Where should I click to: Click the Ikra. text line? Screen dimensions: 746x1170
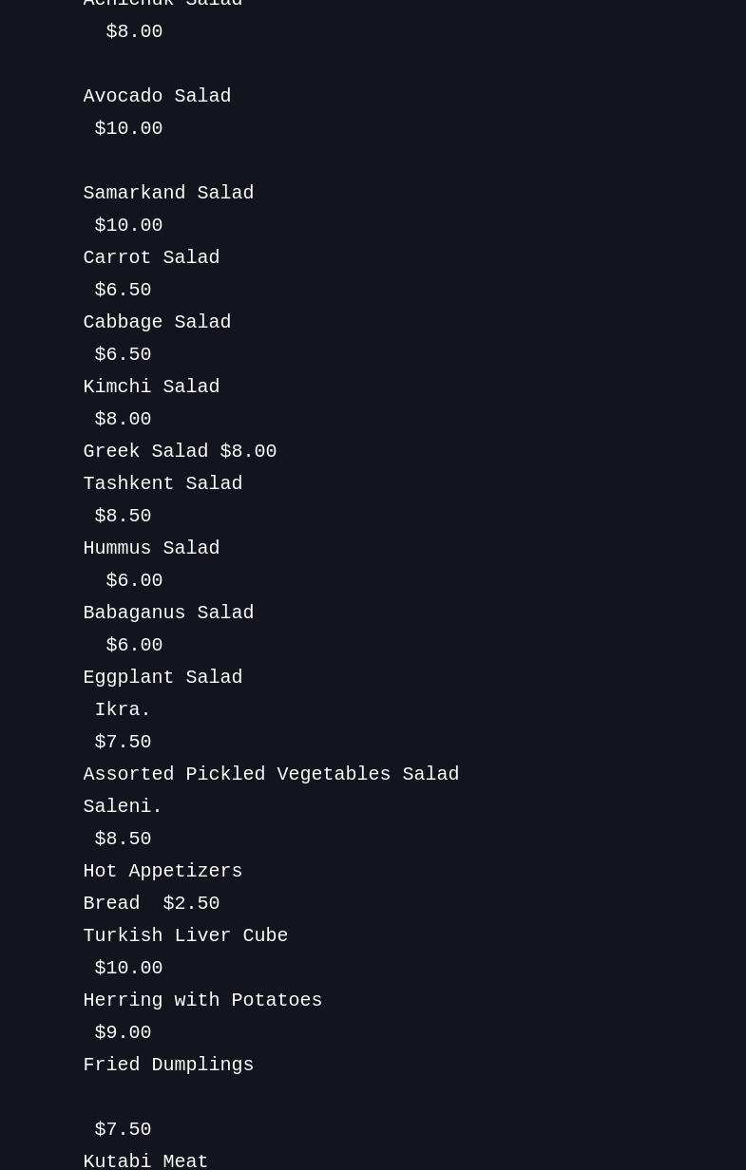click(123, 709)
